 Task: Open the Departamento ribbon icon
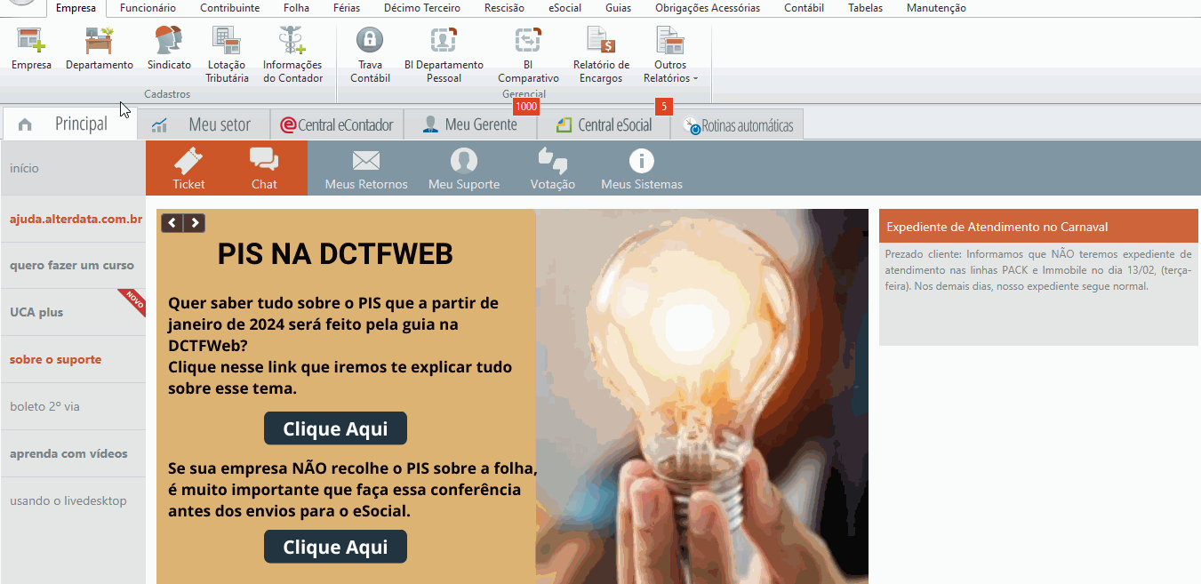point(100,42)
